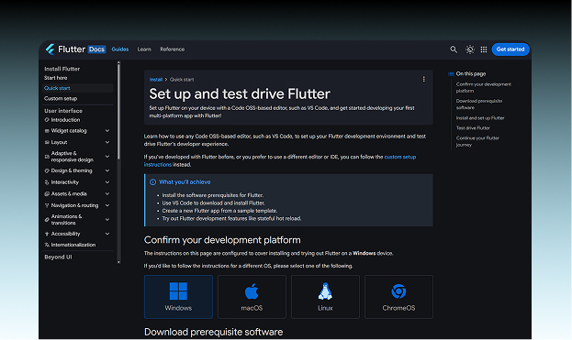572x340 pixels.
Task: Click the Beyond UI section heading
Action: [59, 257]
